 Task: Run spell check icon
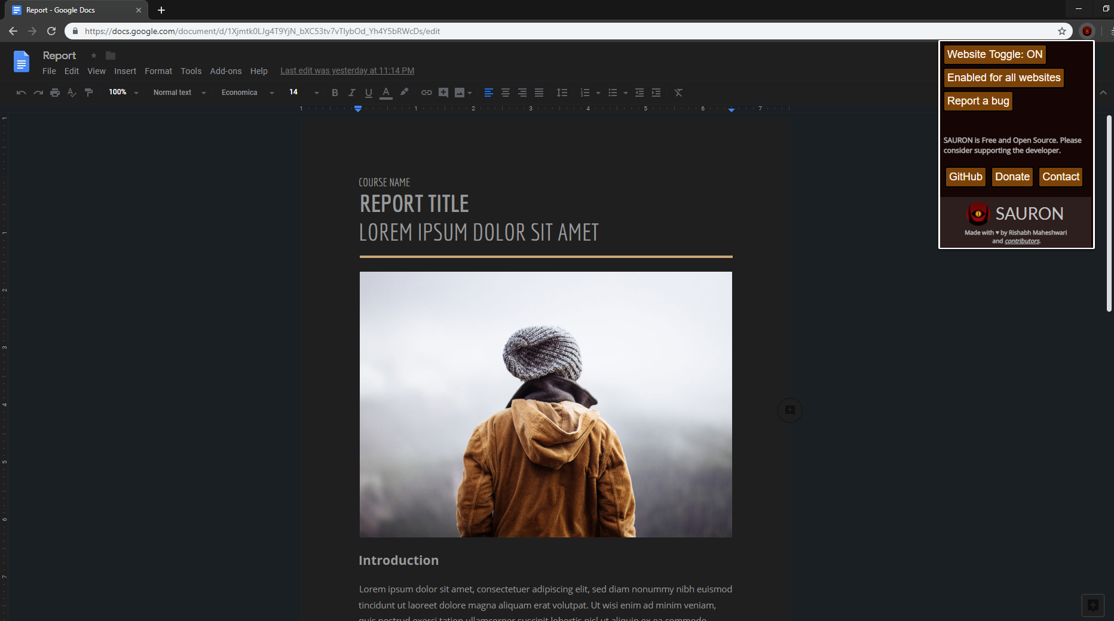coord(72,93)
